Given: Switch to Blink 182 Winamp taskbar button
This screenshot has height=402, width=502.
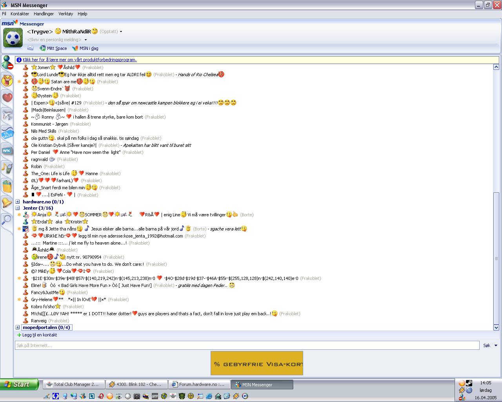Looking at the screenshot, I should [136, 384].
